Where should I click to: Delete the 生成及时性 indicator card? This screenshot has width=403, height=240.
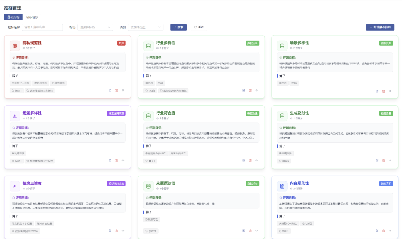(x=384, y=160)
